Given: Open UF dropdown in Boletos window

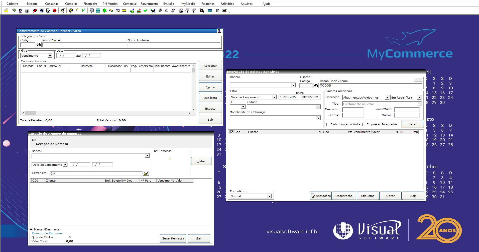Looking at the screenshot, I should pos(243,107).
